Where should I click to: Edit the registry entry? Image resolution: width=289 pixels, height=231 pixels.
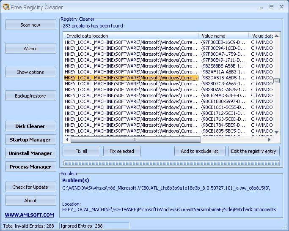pyautogui.click(x=254, y=151)
